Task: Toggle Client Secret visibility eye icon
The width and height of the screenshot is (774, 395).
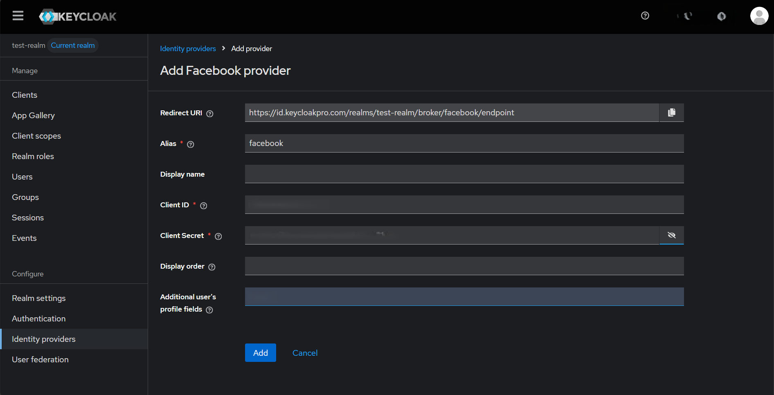Action: tap(672, 235)
